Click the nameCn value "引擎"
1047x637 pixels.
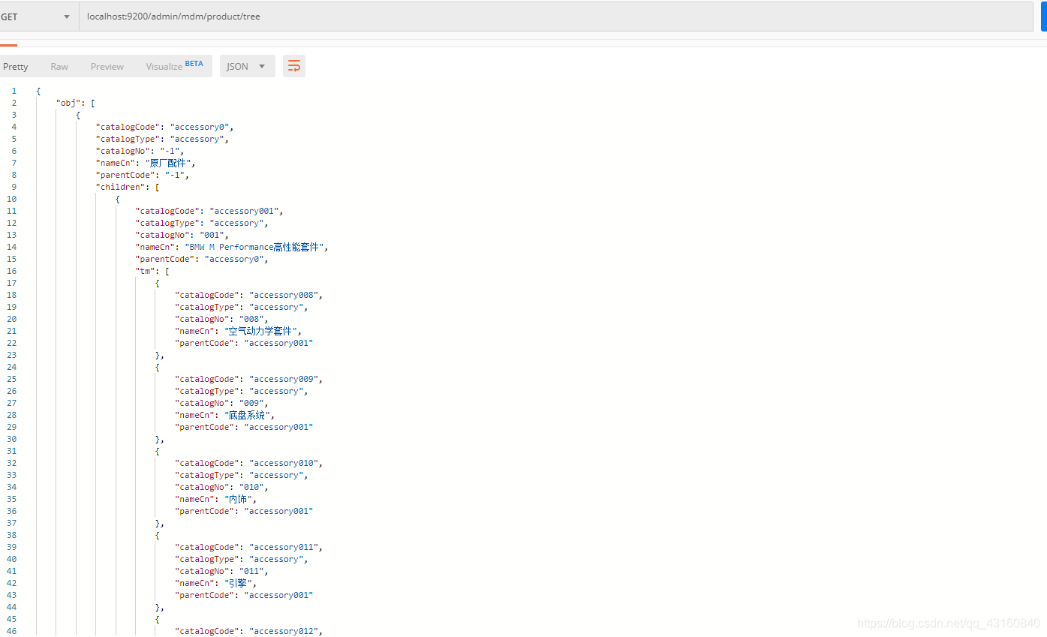click(x=239, y=583)
